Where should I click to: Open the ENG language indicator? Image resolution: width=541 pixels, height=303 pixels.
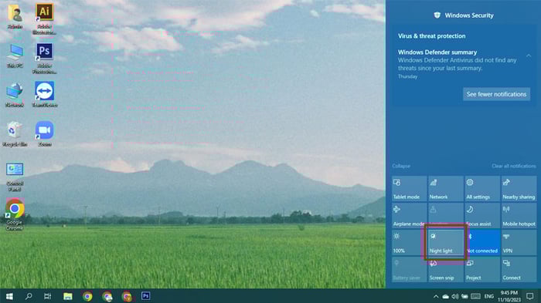point(489,297)
